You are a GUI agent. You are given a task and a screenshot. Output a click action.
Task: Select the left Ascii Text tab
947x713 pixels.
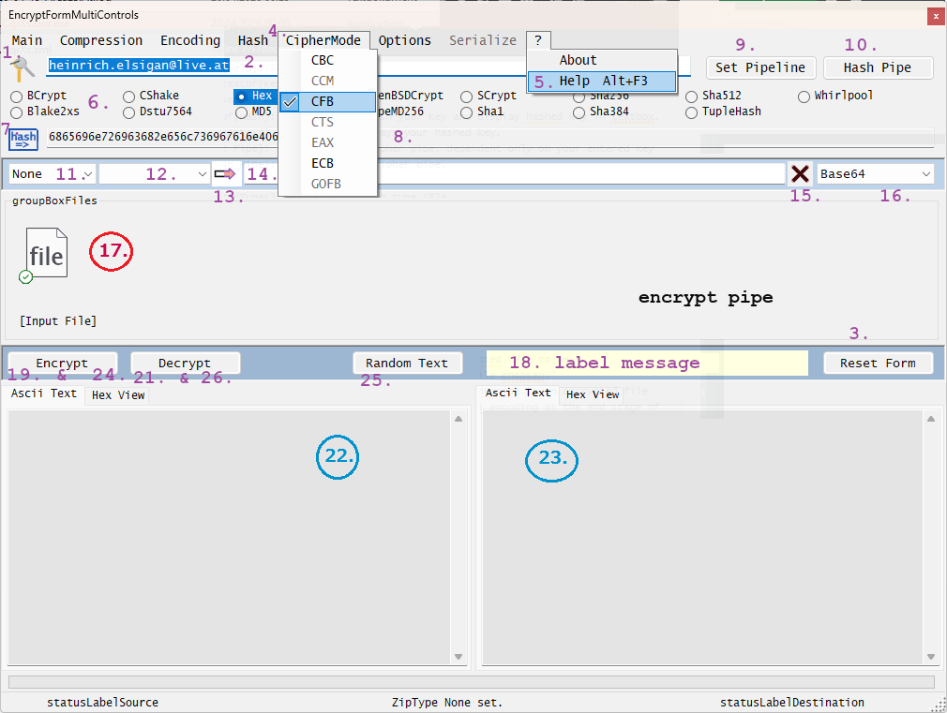43,393
